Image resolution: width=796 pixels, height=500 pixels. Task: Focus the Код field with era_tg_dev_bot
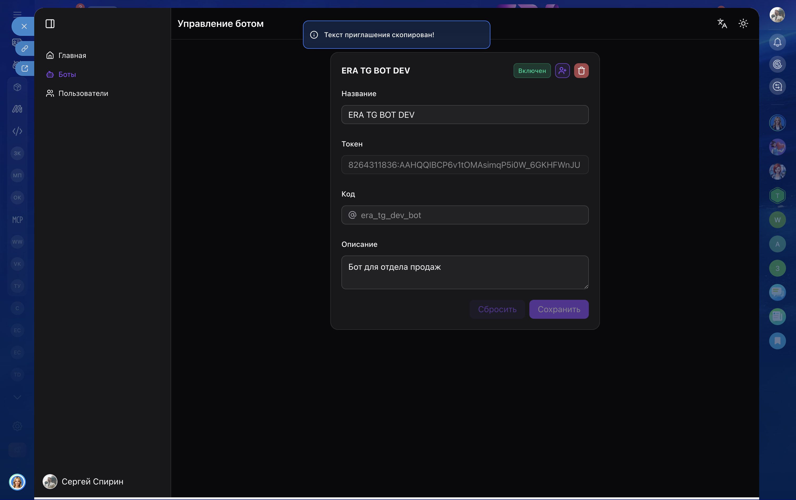coord(465,215)
